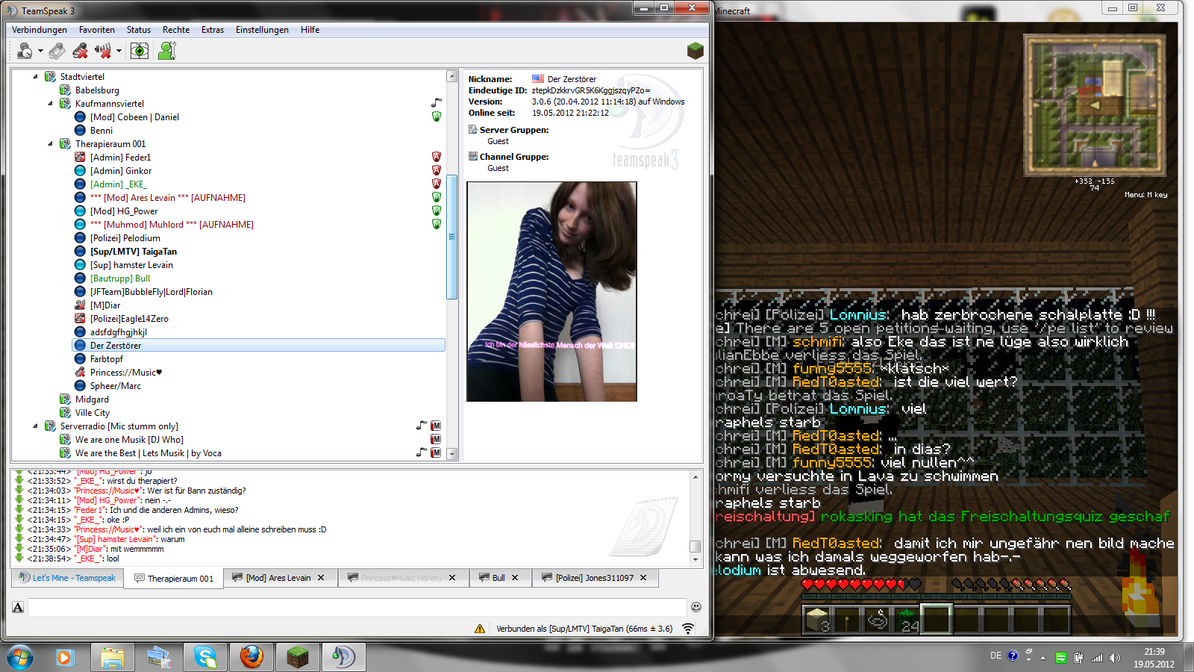1194x672 pixels.
Task: Open Firefox from the Windows taskbar
Action: [x=251, y=657]
